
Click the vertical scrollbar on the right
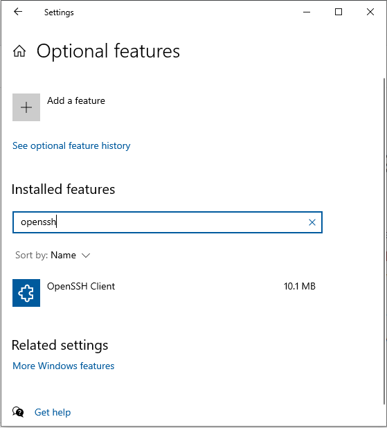(384, 241)
